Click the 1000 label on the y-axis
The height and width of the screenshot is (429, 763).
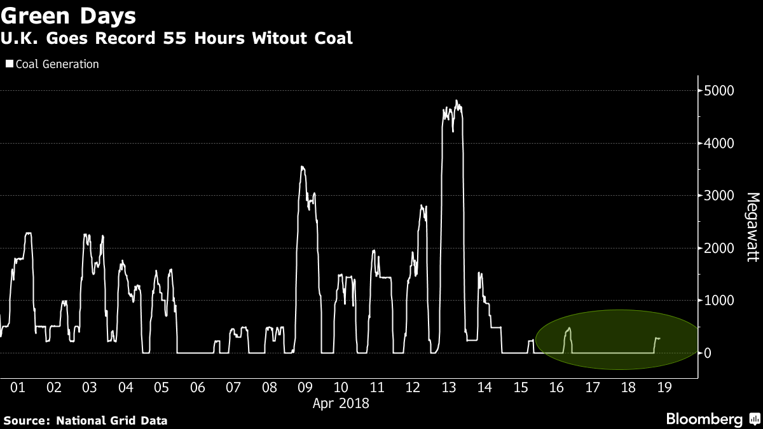point(721,301)
